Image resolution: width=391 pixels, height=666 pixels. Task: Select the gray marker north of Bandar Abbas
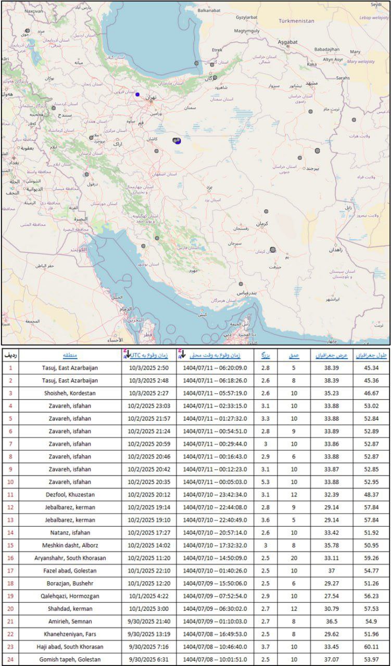click(x=241, y=284)
